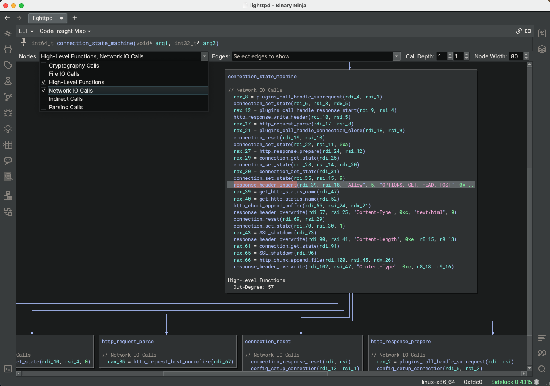Open the hierarchy tree sidebar icon

point(8,196)
